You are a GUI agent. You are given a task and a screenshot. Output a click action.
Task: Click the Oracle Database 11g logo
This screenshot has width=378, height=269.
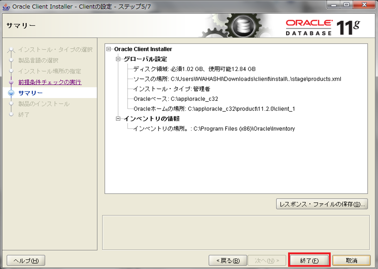(x=323, y=27)
